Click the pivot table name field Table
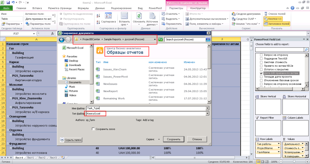This screenshot has width=310, height=164. coord(12,19)
